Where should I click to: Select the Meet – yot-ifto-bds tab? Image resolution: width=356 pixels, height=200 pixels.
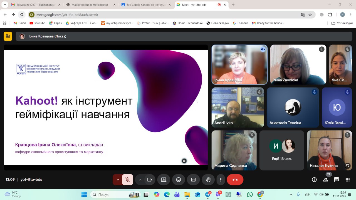pyautogui.click(x=201, y=5)
